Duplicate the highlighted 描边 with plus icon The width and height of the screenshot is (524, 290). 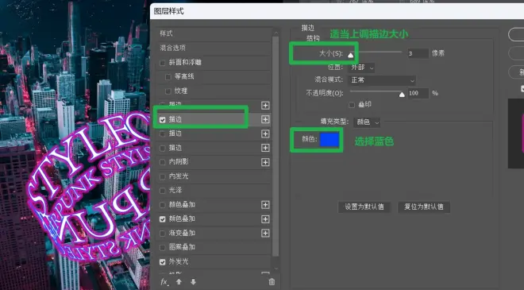(265, 119)
